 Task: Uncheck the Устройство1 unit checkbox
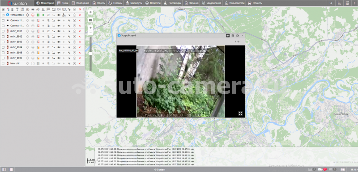point(3,15)
